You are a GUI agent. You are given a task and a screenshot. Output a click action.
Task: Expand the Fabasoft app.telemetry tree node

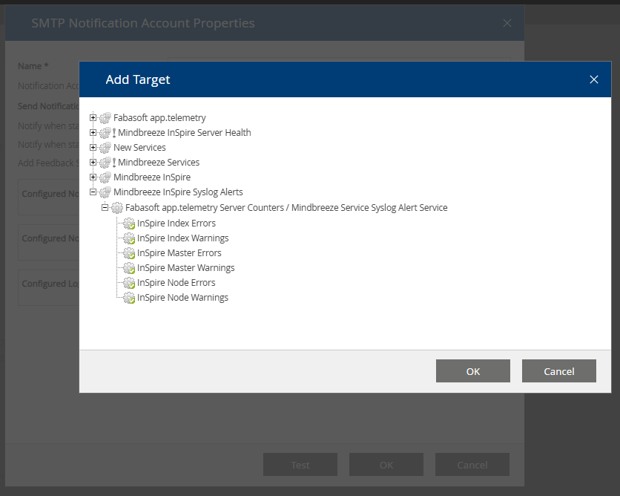[x=93, y=118]
